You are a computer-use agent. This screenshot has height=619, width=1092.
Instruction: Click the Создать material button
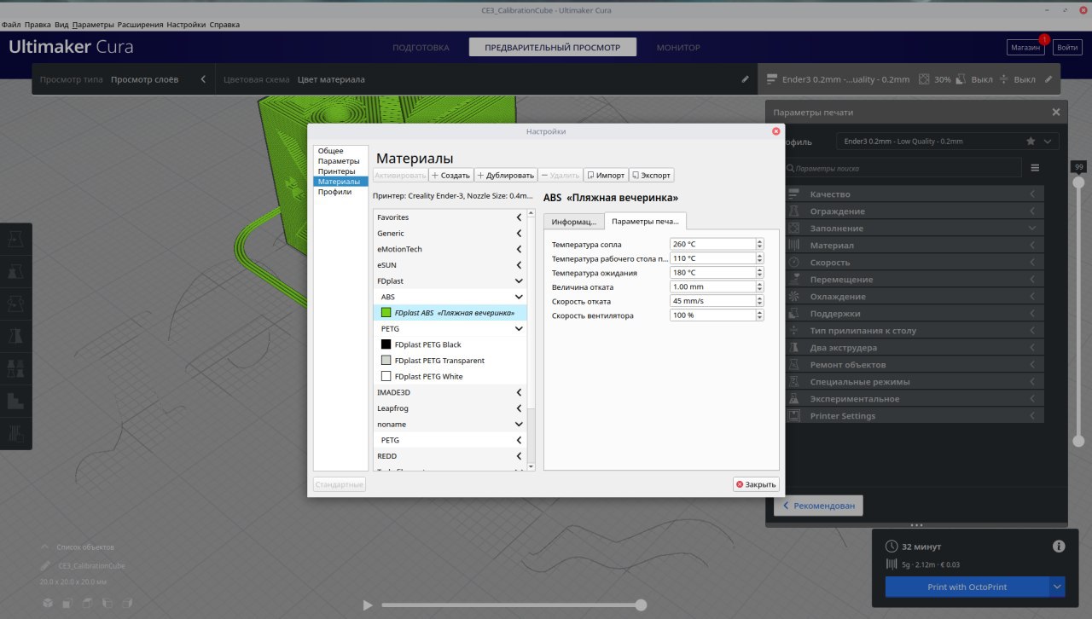pyautogui.click(x=450, y=175)
